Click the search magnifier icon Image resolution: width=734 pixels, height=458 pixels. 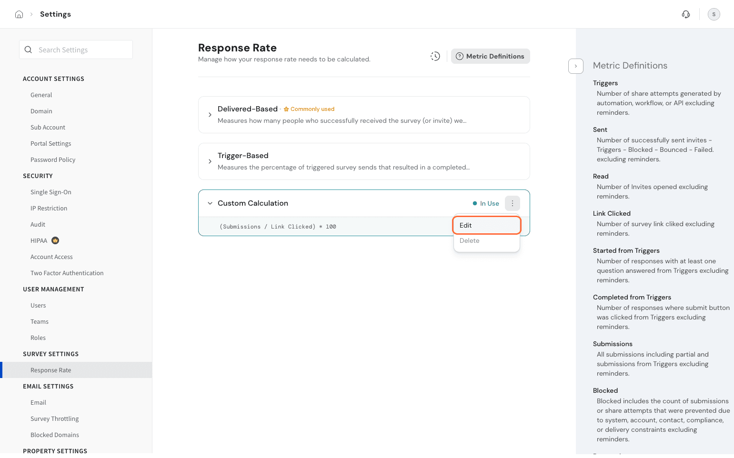click(x=29, y=50)
